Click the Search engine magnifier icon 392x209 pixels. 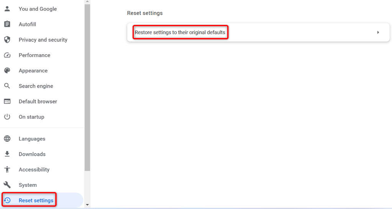tap(7, 86)
